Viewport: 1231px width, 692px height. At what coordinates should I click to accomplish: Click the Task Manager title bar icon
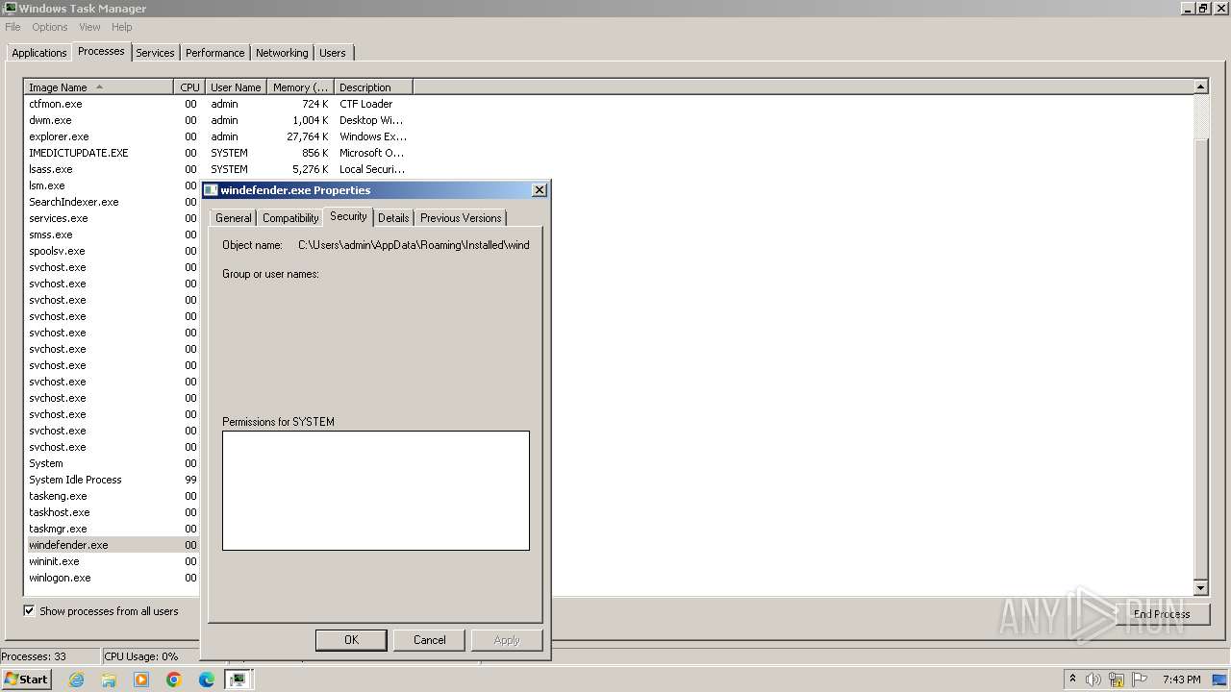pos(10,8)
